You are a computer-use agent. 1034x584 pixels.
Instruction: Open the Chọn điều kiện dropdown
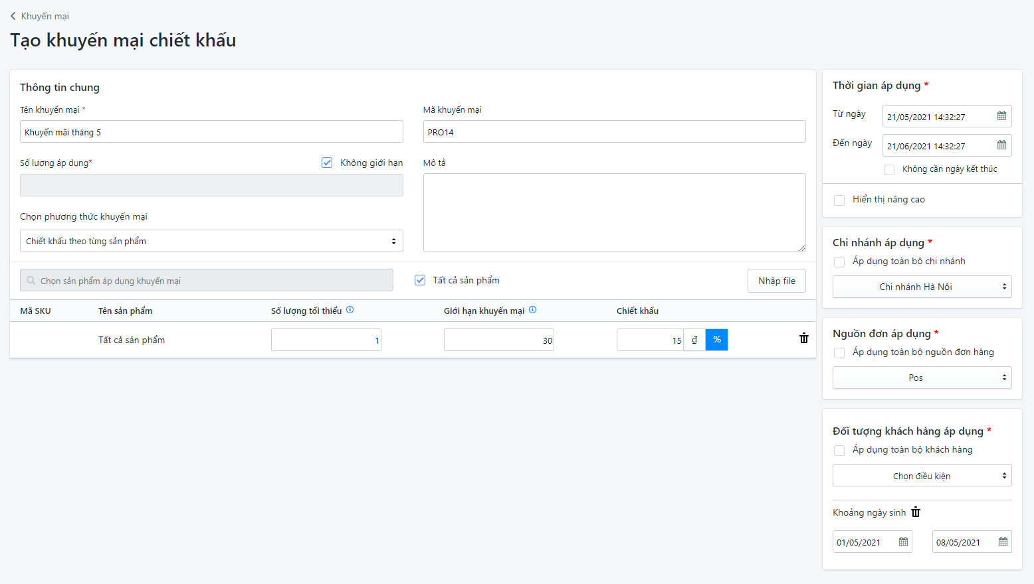coord(922,476)
